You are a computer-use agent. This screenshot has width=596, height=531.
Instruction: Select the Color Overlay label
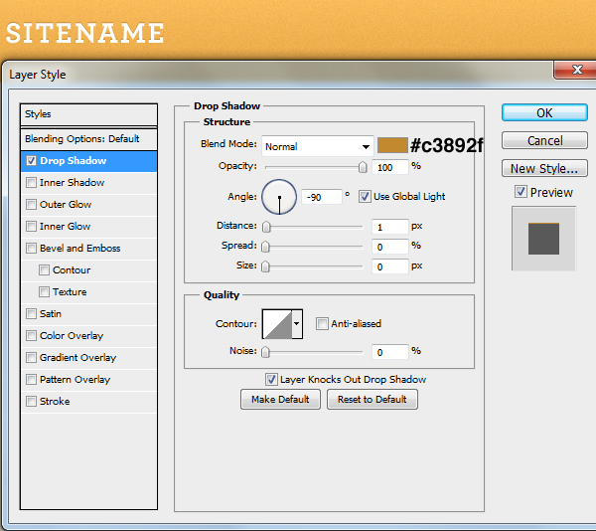72,336
